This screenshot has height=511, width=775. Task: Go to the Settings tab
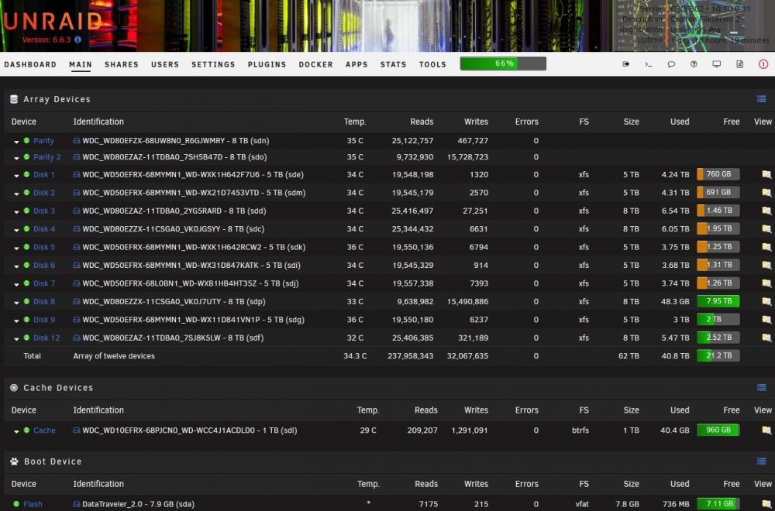click(x=214, y=64)
